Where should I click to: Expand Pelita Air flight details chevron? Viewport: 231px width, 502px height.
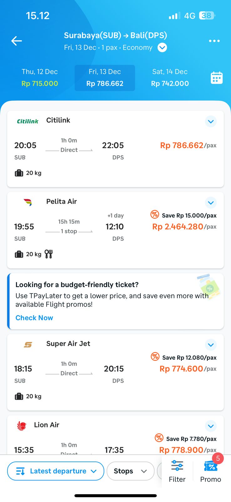point(211,203)
